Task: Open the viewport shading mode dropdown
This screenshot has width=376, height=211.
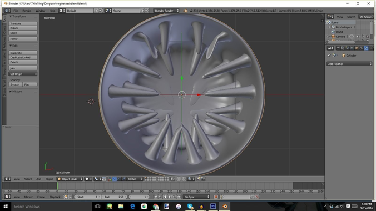Action: 88,179
